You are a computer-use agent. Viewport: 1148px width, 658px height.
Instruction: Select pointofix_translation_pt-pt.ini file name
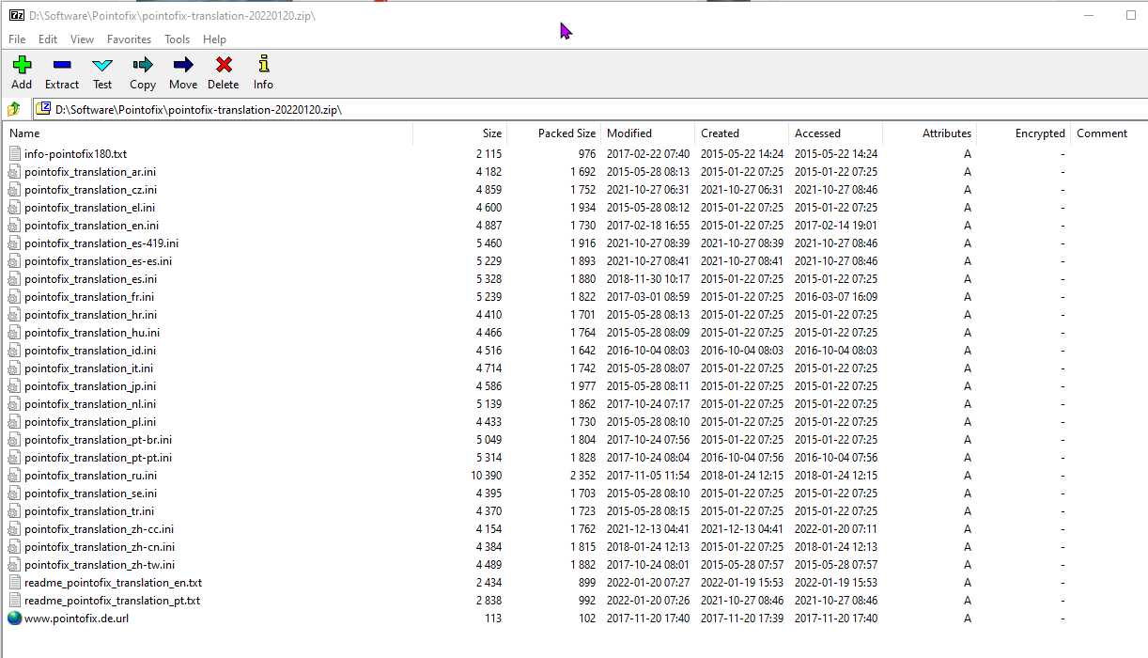pos(98,457)
